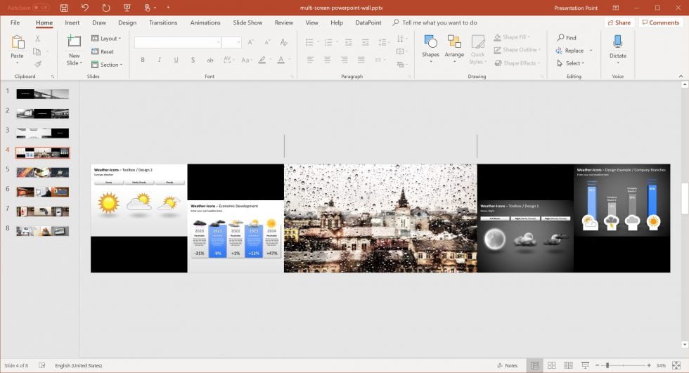Click the Undo arrow icon

[85, 8]
